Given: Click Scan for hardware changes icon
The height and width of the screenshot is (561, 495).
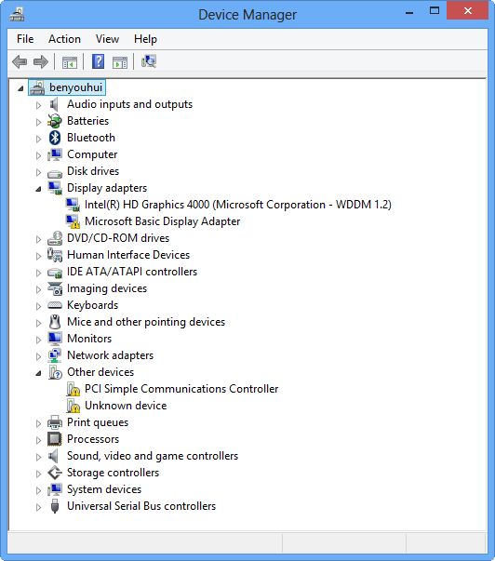Looking at the screenshot, I should click(x=149, y=61).
